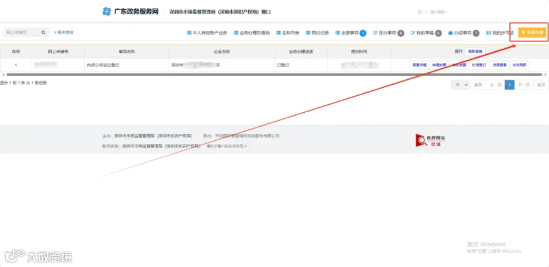The image size is (549, 267).
Task: Switch to 办结事项 tab
Action: (x=464, y=33)
